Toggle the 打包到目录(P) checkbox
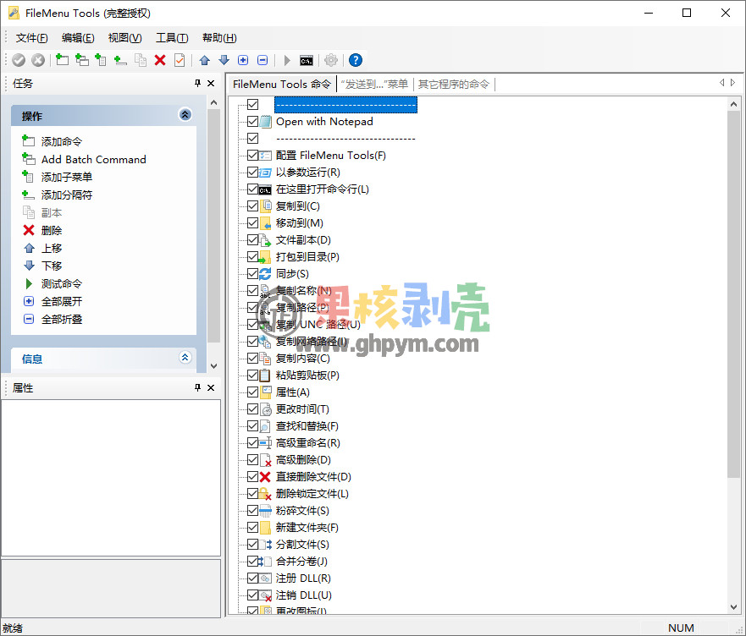746x636 pixels. pyautogui.click(x=252, y=256)
